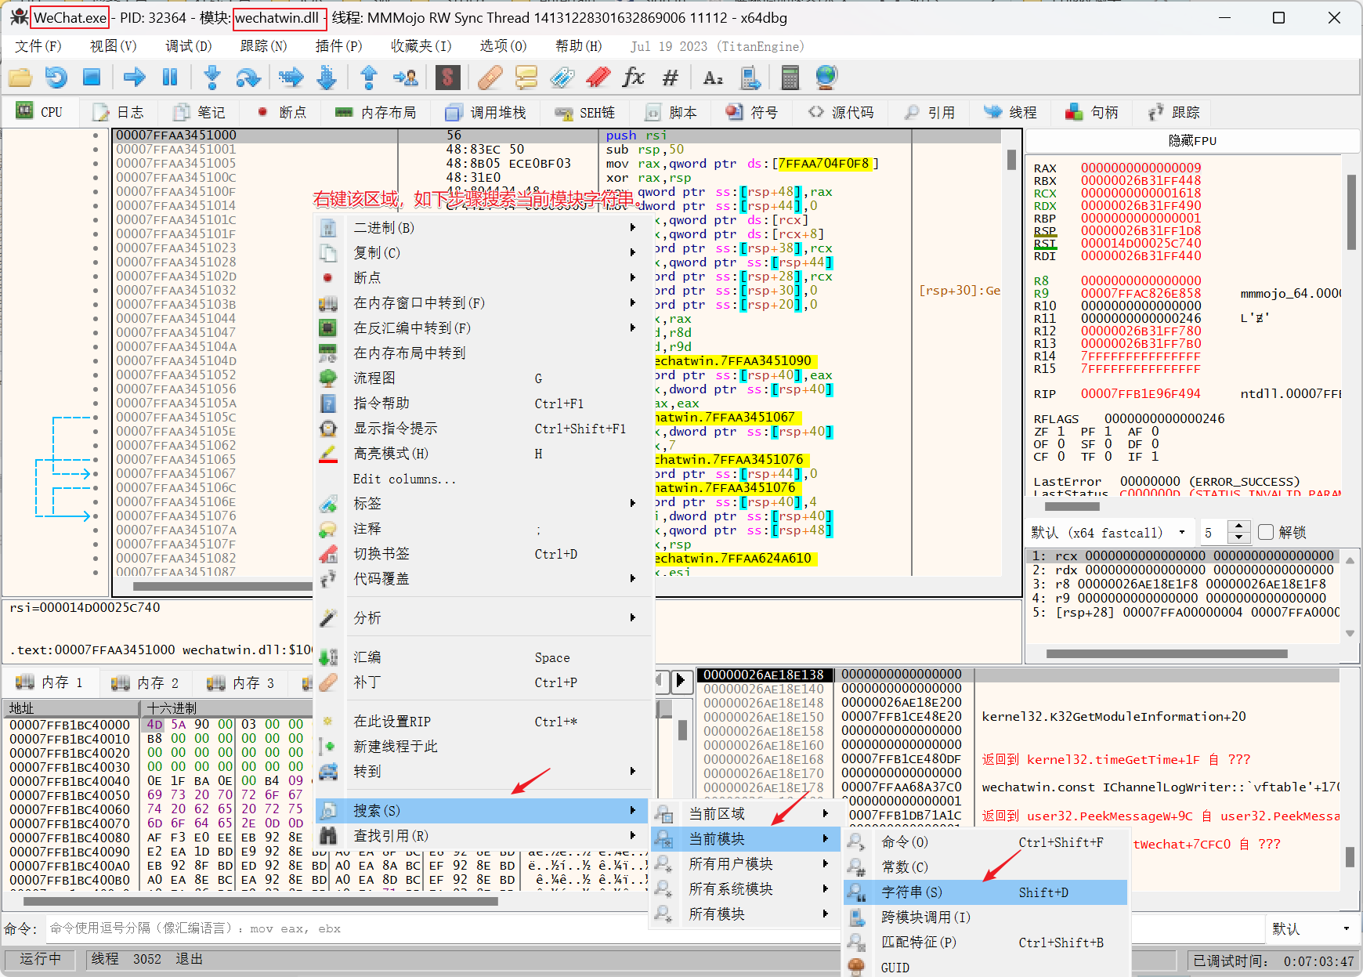Choose 流程图 menu entry
The height and width of the screenshot is (977, 1363).
click(x=483, y=378)
